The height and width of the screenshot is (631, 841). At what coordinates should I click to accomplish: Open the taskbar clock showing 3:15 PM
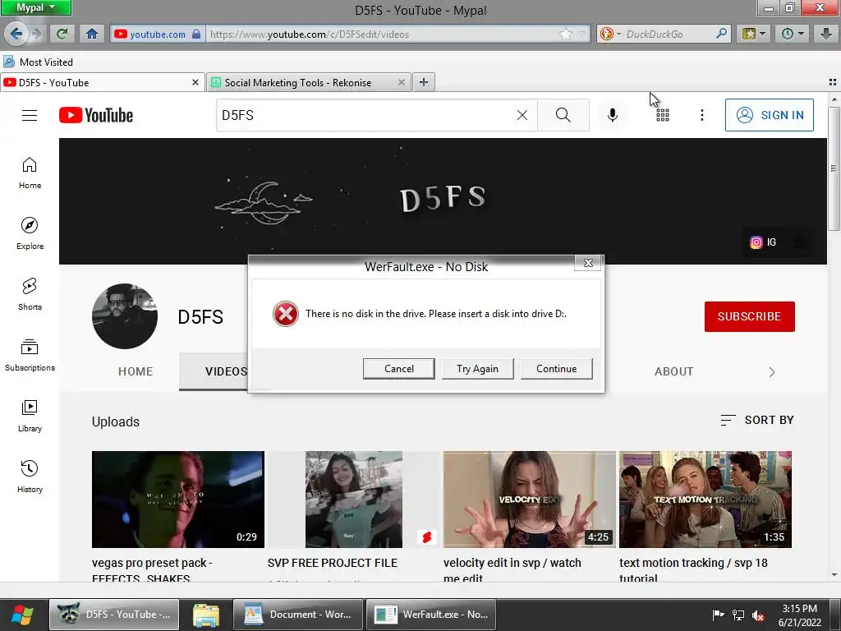pos(800,615)
